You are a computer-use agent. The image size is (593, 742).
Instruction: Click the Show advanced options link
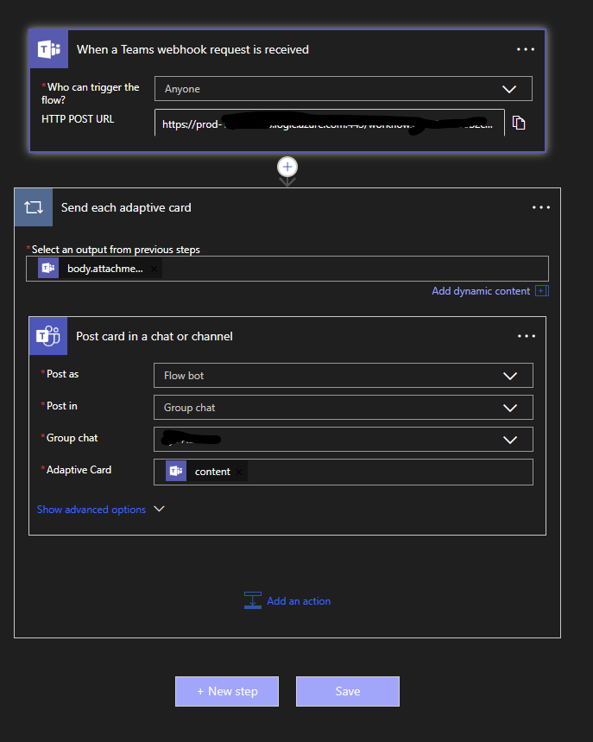pyautogui.click(x=91, y=509)
